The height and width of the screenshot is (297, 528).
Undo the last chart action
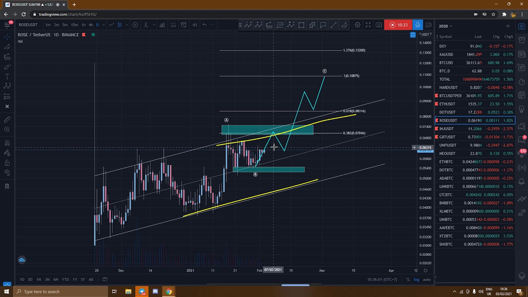pos(204,25)
